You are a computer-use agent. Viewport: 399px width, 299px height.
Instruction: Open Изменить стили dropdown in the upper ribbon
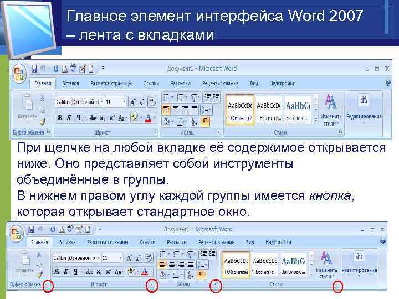(331, 110)
